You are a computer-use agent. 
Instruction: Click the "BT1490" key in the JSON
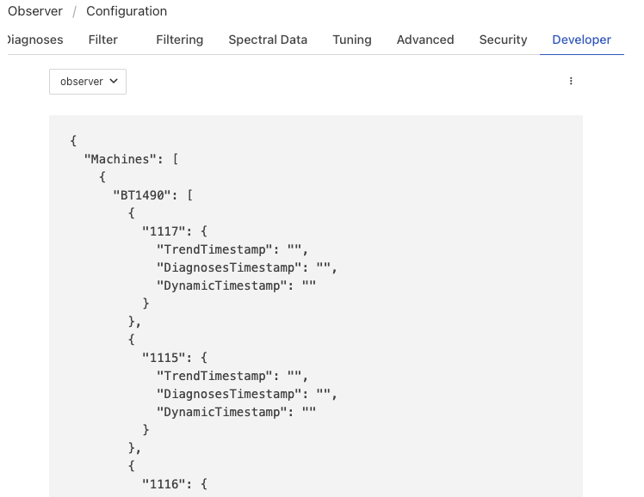(145, 195)
